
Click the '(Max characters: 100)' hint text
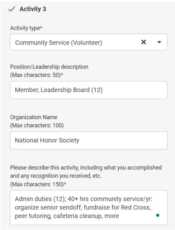[37, 126]
